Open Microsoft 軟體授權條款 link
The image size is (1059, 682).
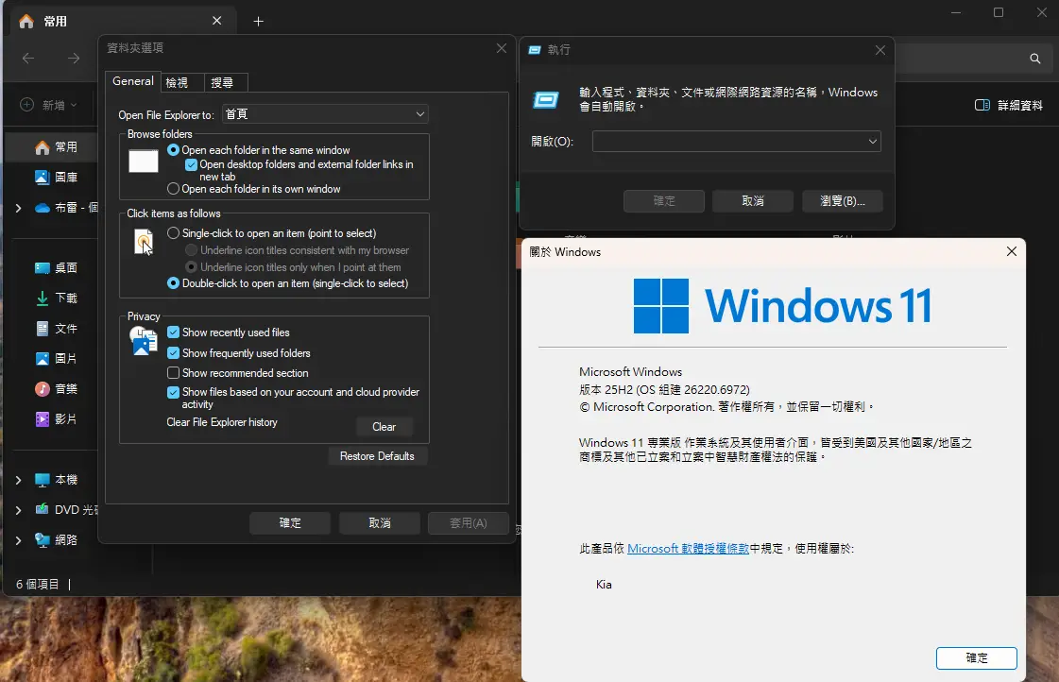click(x=689, y=548)
